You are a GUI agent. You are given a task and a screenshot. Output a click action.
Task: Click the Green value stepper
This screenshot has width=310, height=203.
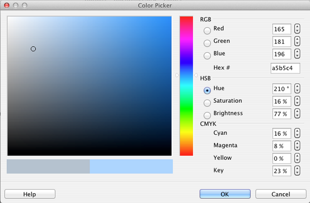tap(297, 41)
